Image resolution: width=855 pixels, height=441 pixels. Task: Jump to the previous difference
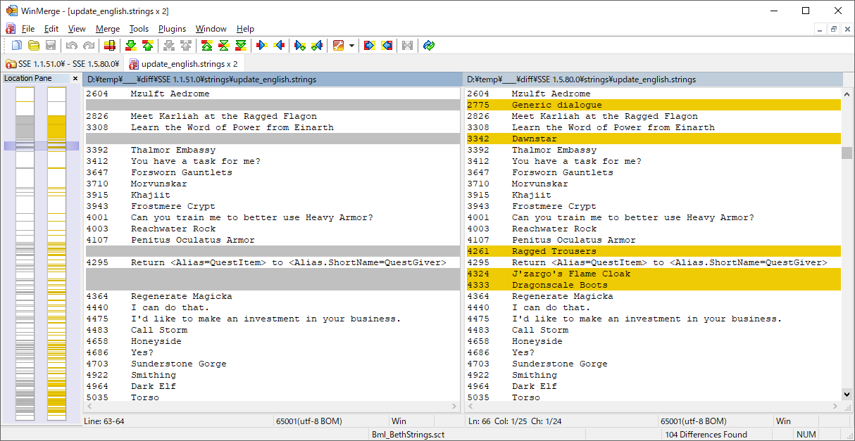(x=147, y=46)
